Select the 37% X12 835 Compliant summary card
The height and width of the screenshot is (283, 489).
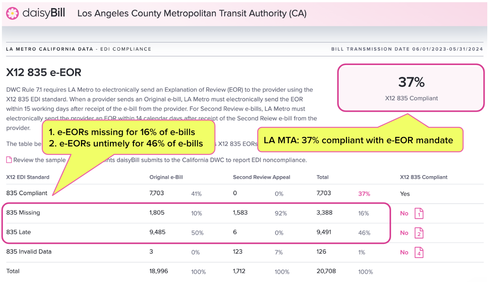click(411, 88)
